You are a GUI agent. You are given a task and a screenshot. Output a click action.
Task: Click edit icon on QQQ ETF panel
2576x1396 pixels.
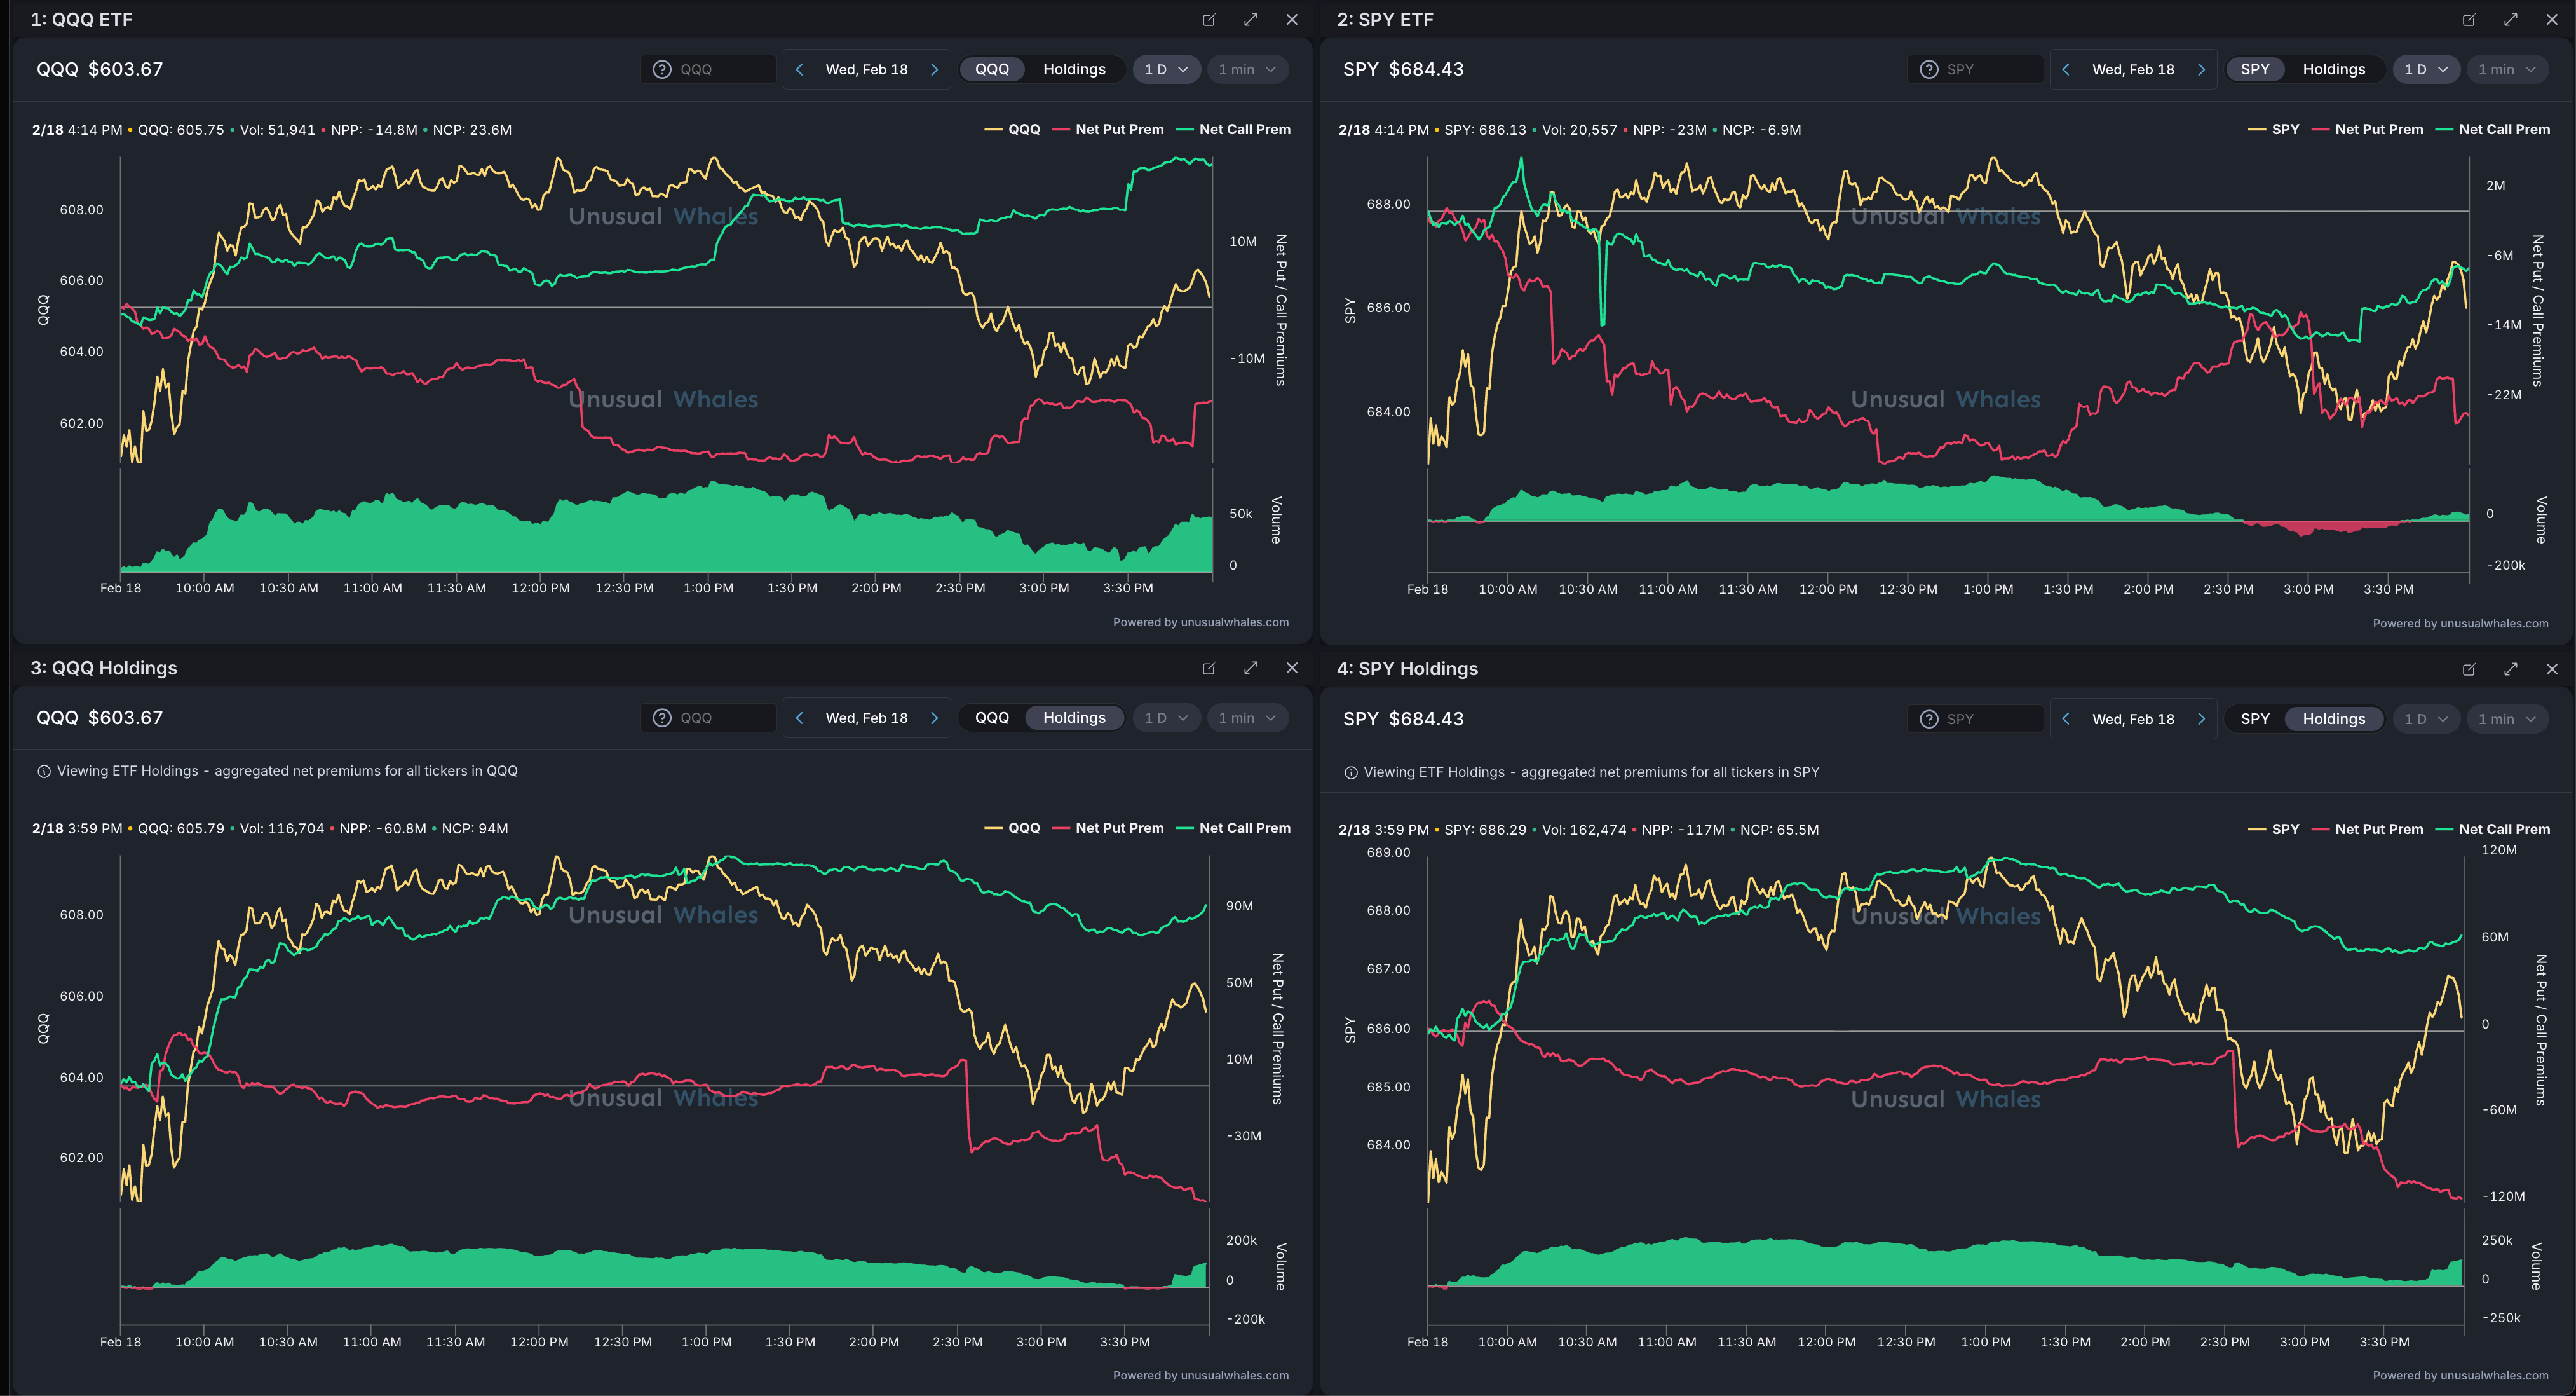(1208, 19)
